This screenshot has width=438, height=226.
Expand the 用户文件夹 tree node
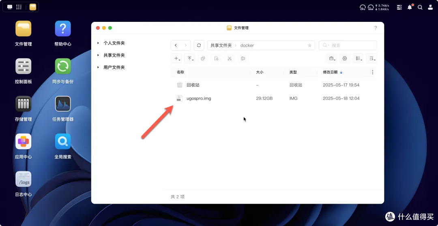click(x=98, y=67)
